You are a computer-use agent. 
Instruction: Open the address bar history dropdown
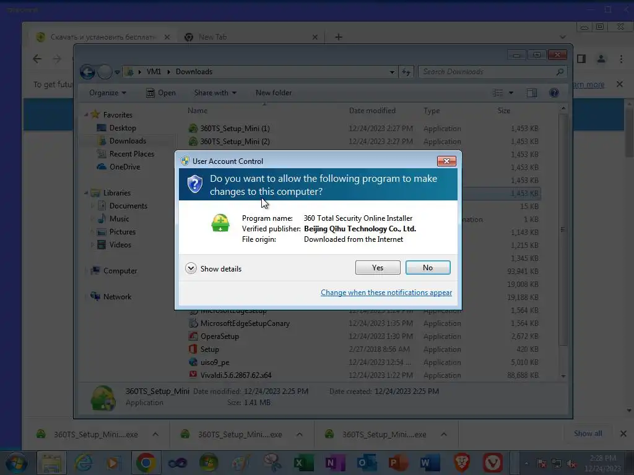pos(392,72)
